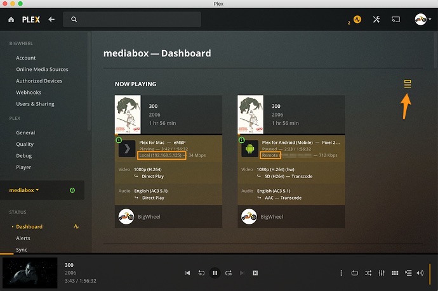Open the settings tools icon
This screenshot has width=438, height=291.
(376, 20)
